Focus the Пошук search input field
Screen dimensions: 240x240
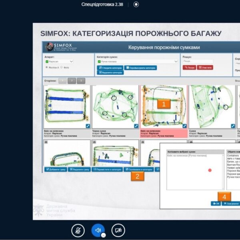(198, 61)
